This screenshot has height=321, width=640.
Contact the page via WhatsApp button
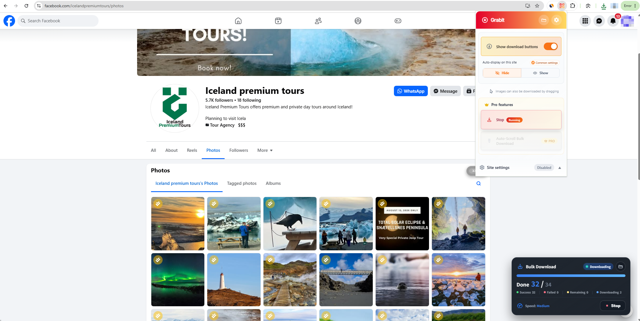411,91
